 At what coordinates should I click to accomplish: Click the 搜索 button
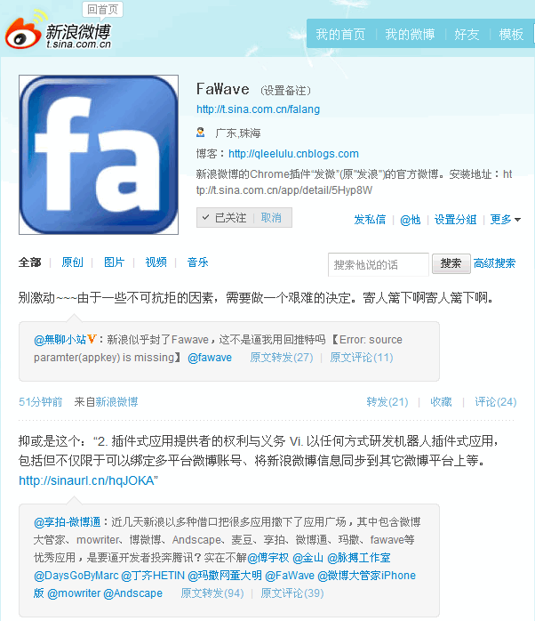451,263
